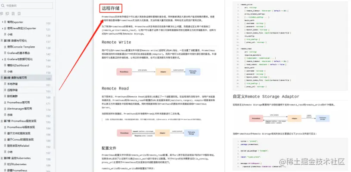Expand the Grafana与数据可视化 bookmark arrow
Image resolution: width=351 pixels, height=172 pixels.
tap(3, 59)
